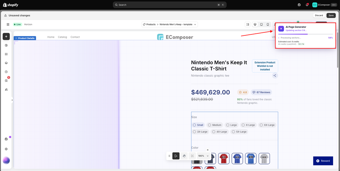Click the Extension Product Wishlist notice

pos(265,66)
